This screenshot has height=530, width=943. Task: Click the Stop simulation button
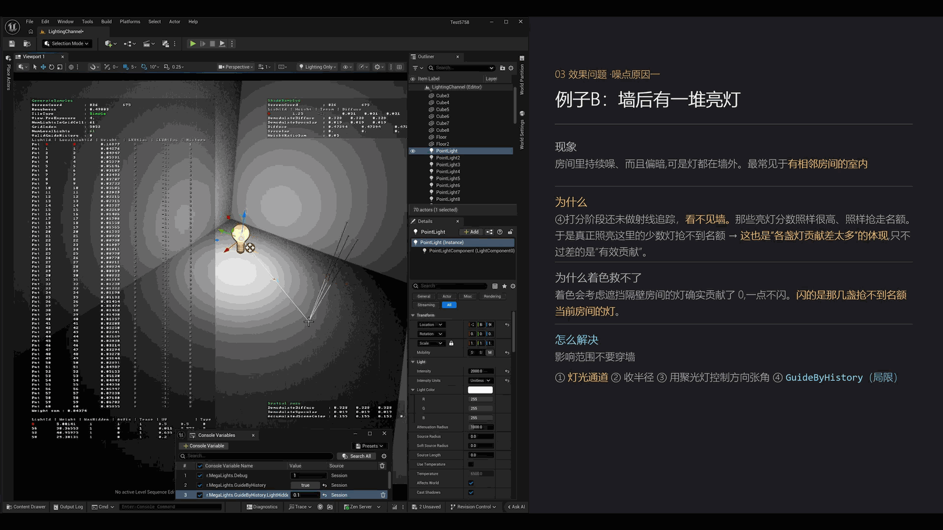[212, 44]
